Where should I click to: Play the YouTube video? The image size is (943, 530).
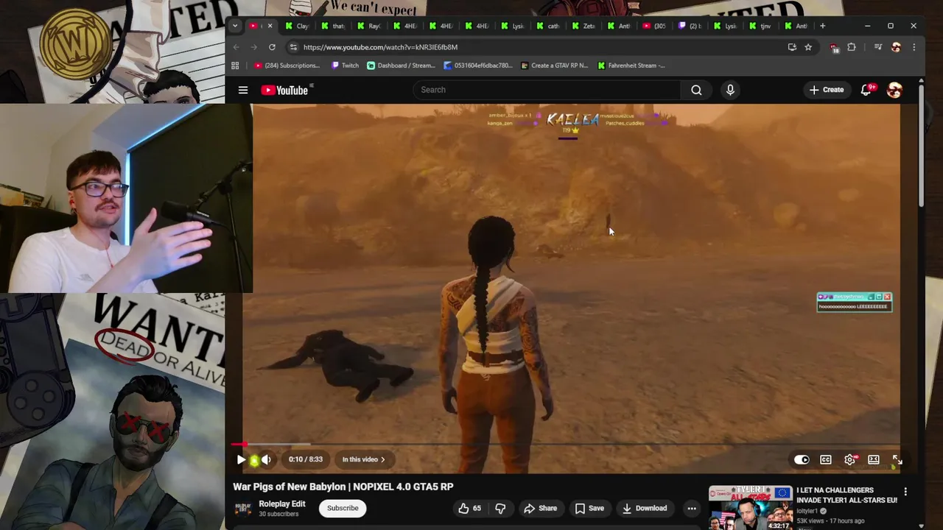(x=241, y=459)
